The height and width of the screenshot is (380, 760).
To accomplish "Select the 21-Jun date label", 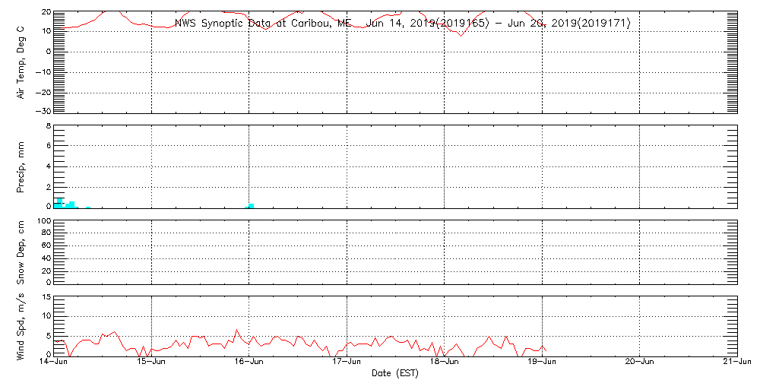I will (x=736, y=363).
